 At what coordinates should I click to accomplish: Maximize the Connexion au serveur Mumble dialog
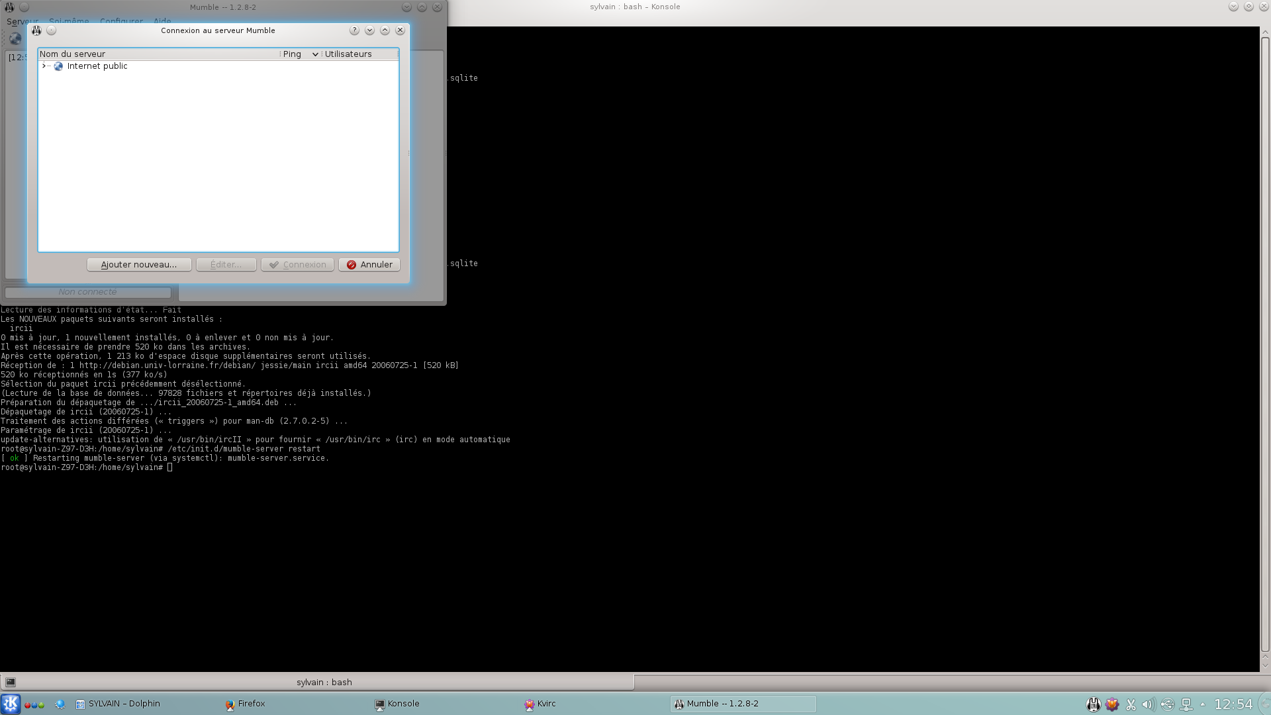point(385,30)
